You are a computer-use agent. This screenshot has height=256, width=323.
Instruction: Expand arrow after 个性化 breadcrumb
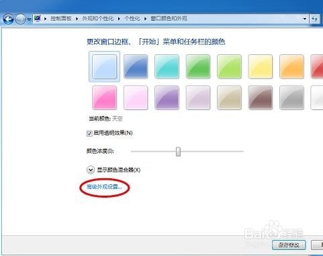(145, 19)
